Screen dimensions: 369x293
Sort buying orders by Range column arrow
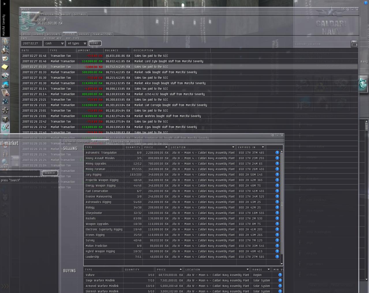click(269, 269)
